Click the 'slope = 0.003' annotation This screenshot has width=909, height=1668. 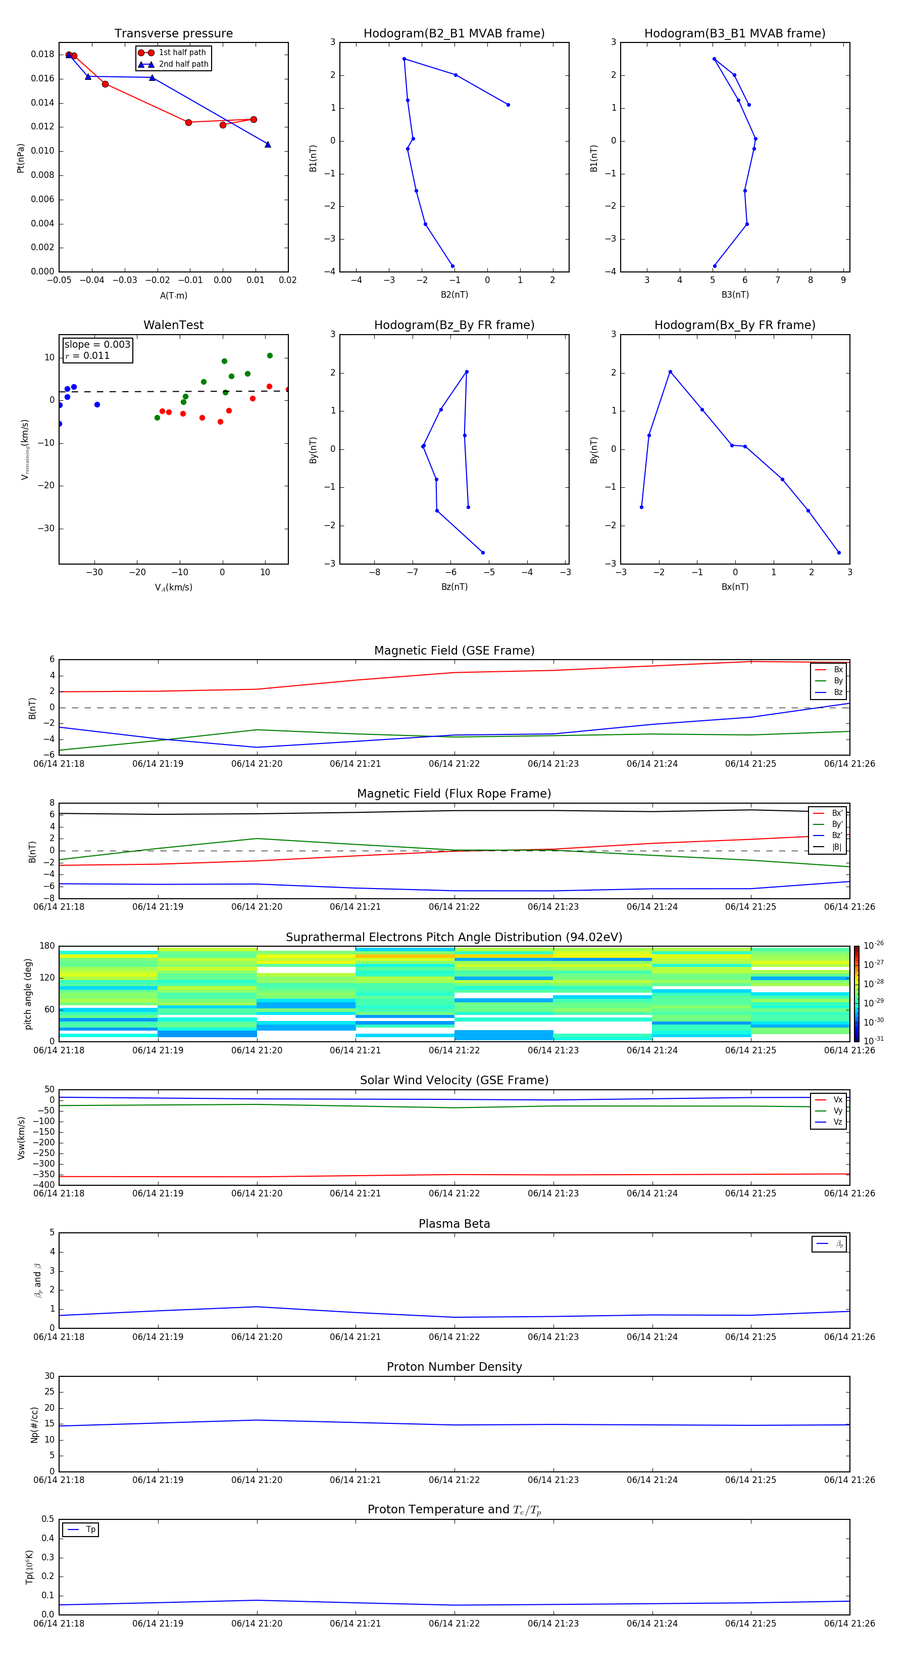(97, 345)
